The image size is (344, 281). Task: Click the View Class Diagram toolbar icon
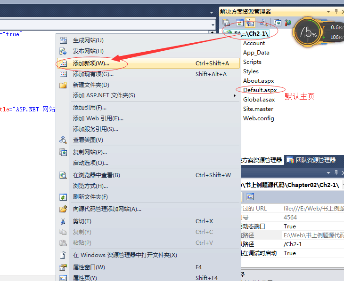pyautogui.click(x=264, y=23)
